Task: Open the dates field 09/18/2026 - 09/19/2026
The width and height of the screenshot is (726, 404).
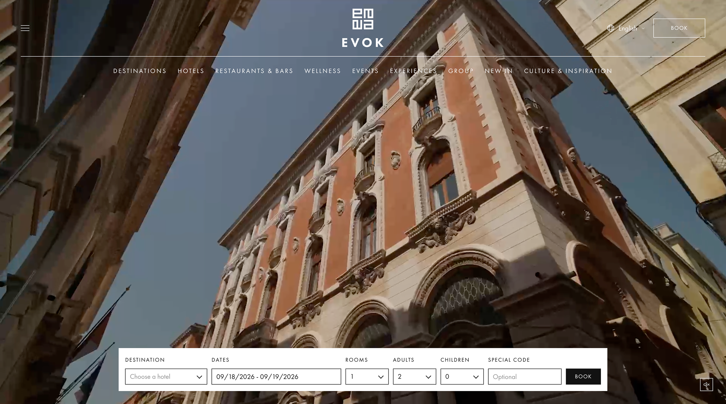Action: click(x=276, y=377)
